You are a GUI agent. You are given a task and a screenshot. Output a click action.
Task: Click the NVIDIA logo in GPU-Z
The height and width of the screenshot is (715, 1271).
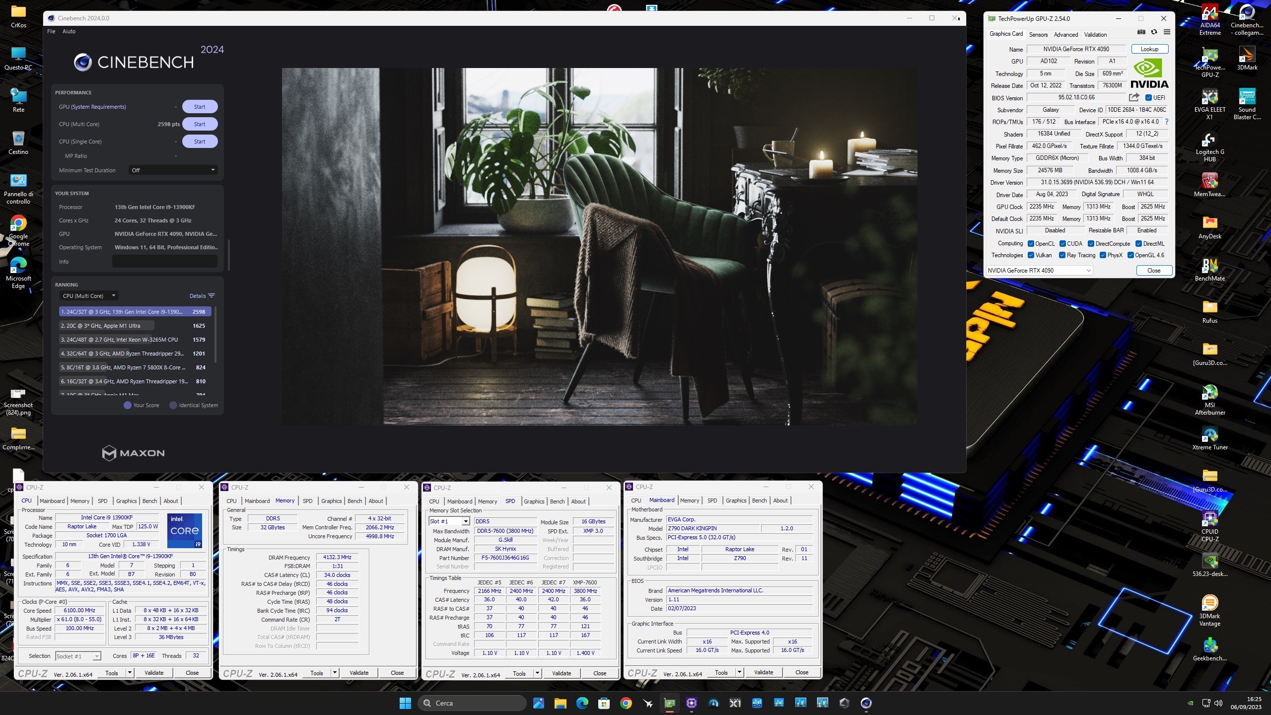pos(1149,73)
